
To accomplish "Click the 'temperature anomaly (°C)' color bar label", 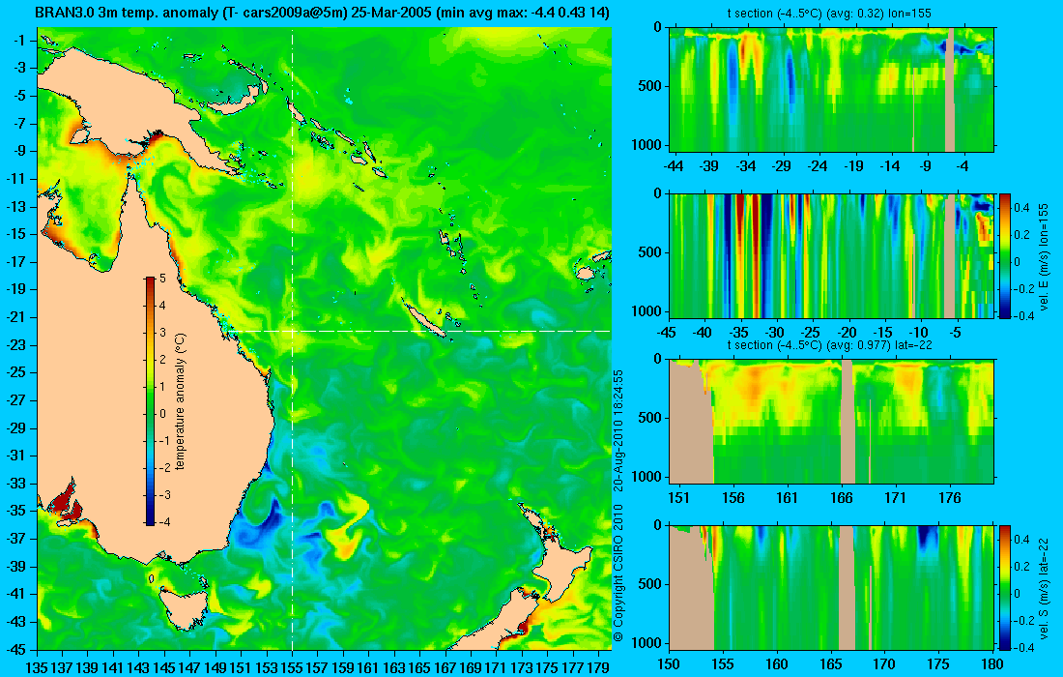I will click(x=180, y=401).
